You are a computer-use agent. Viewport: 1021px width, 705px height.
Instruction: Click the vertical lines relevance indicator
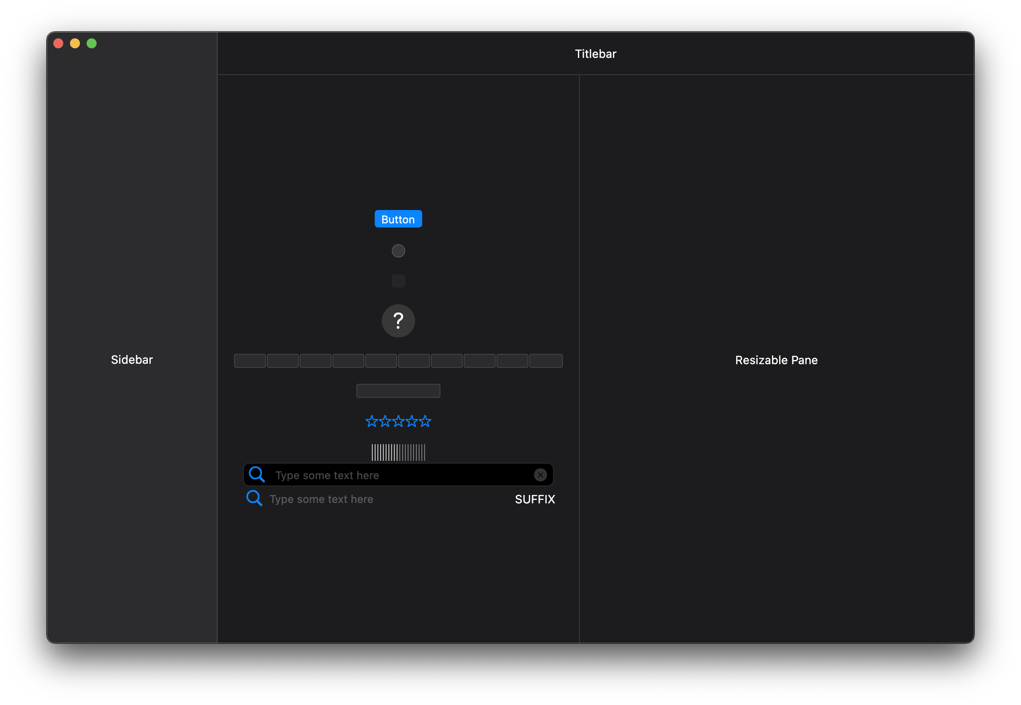(x=398, y=452)
